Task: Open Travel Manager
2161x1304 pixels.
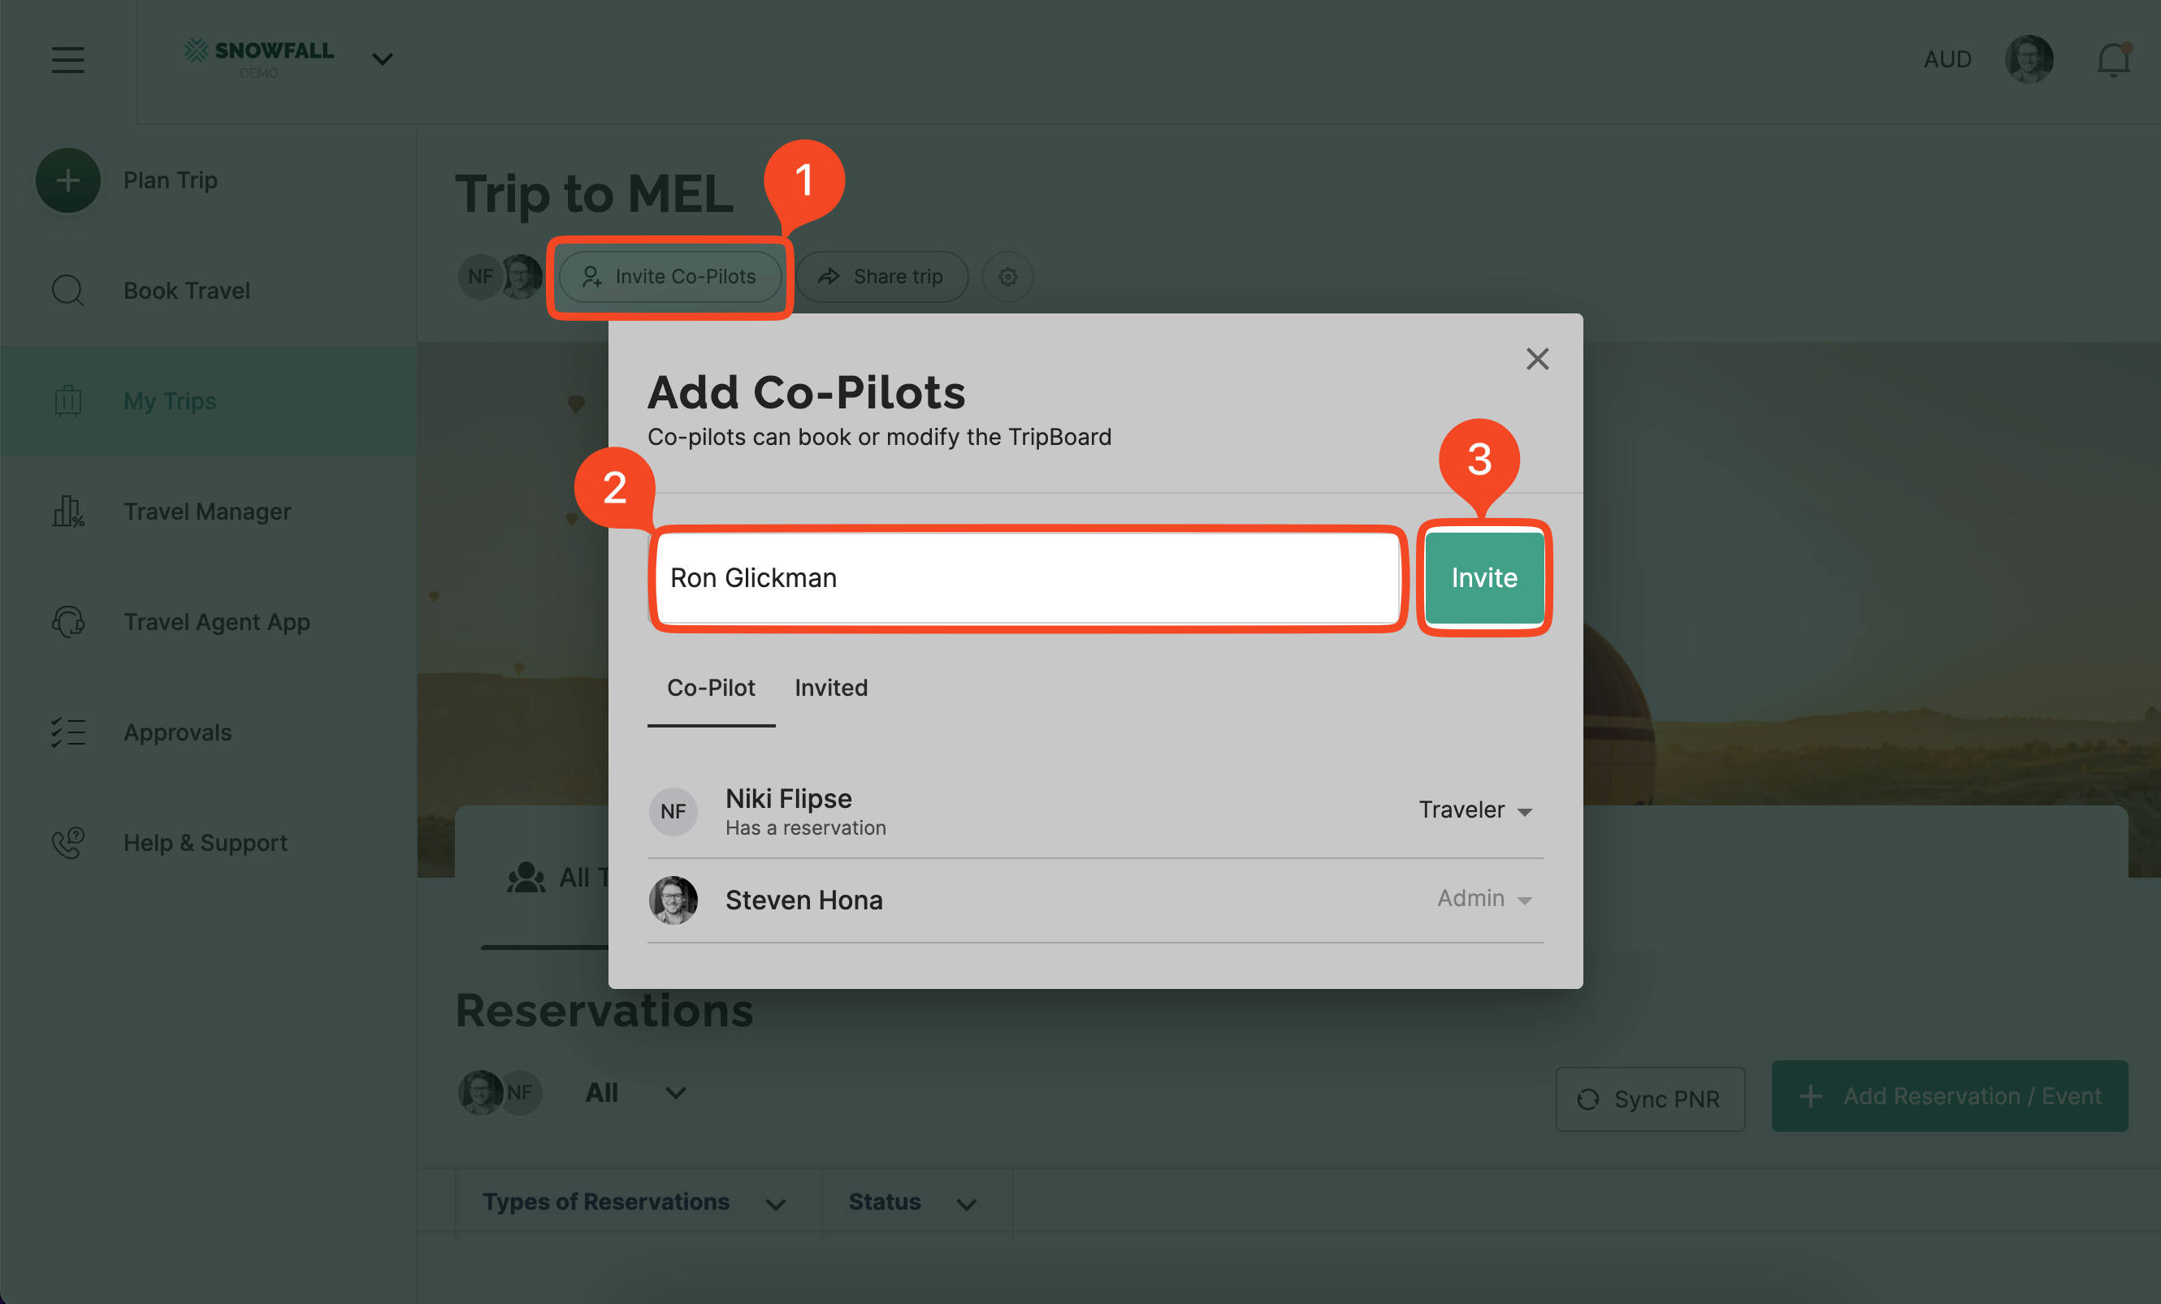Action: pos(207,511)
